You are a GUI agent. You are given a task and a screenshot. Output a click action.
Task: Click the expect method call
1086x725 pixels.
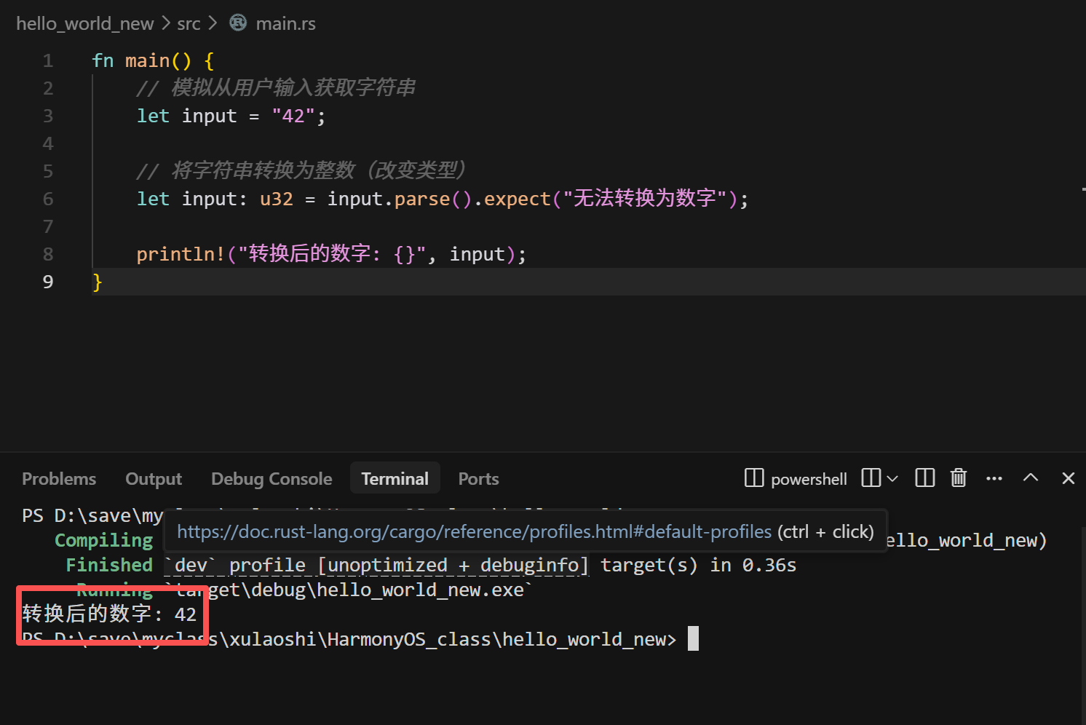pos(518,199)
